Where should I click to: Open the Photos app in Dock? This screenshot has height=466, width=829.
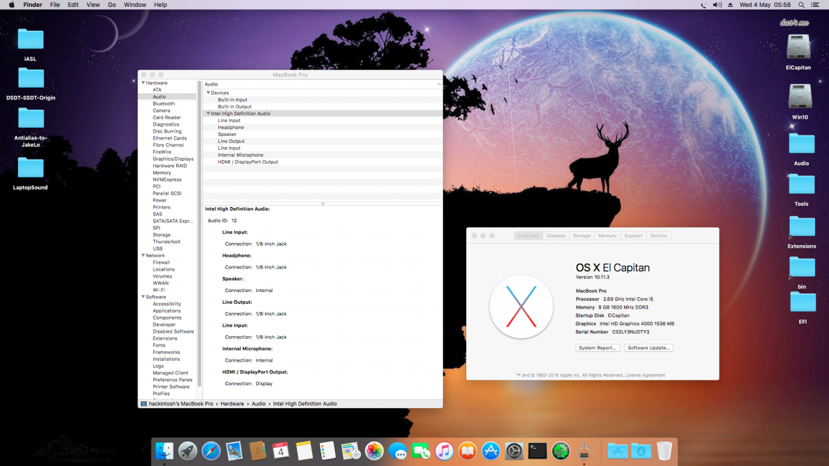[x=374, y=452]
